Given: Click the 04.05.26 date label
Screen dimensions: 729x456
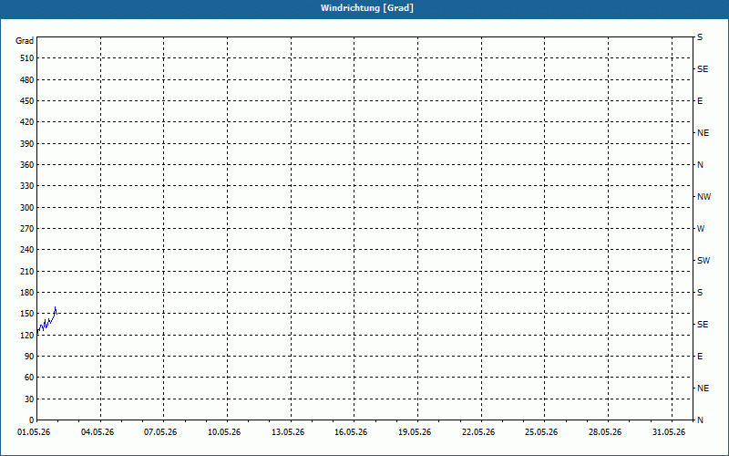Looking at the screenshot, I should (x=98, y=432).
